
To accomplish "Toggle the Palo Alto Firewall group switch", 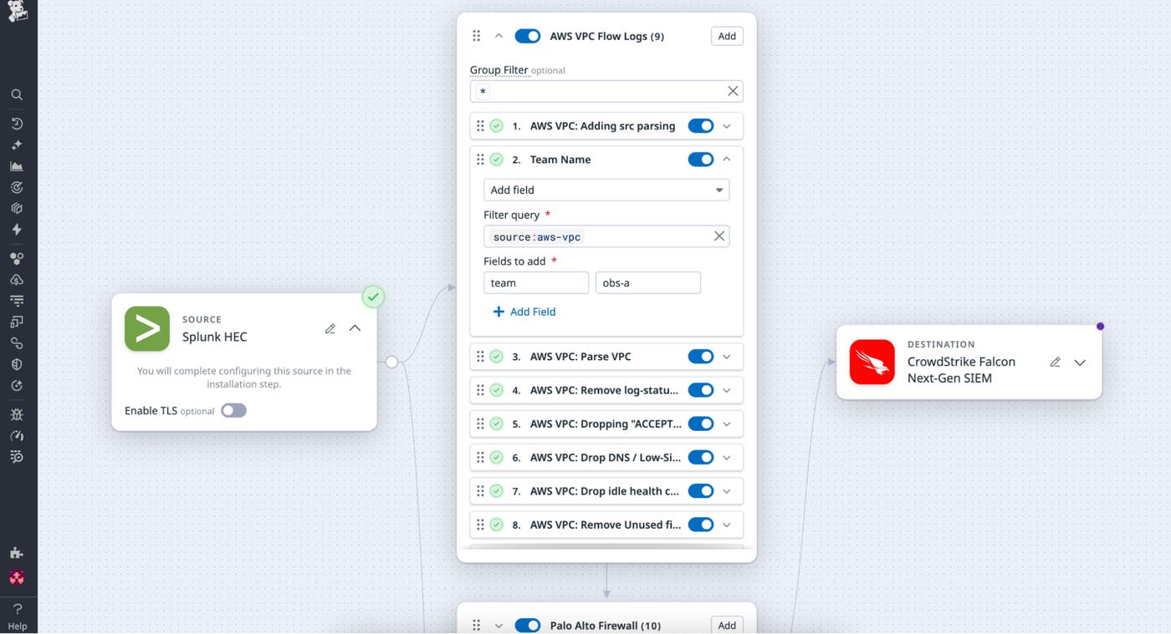I will point(528,625).
